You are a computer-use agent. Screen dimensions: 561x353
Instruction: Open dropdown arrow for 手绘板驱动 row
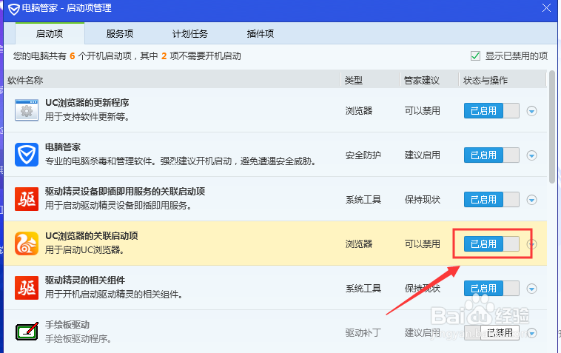(x=531, y=333)
